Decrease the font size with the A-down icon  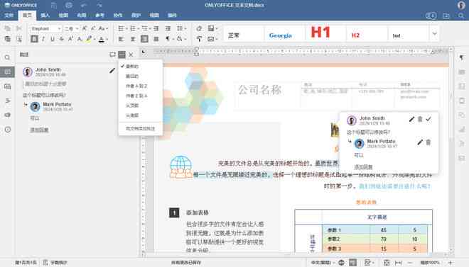92,28
